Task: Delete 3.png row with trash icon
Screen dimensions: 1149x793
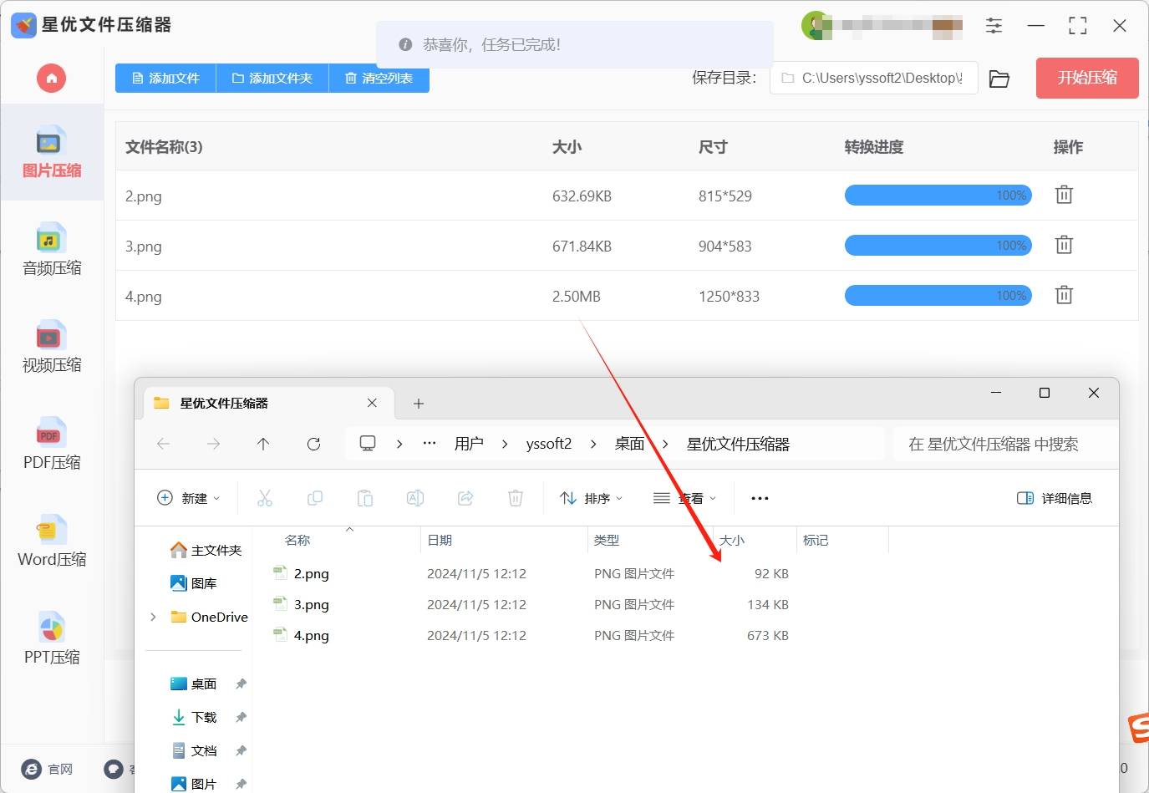Action: click(x=1064, y=245)
